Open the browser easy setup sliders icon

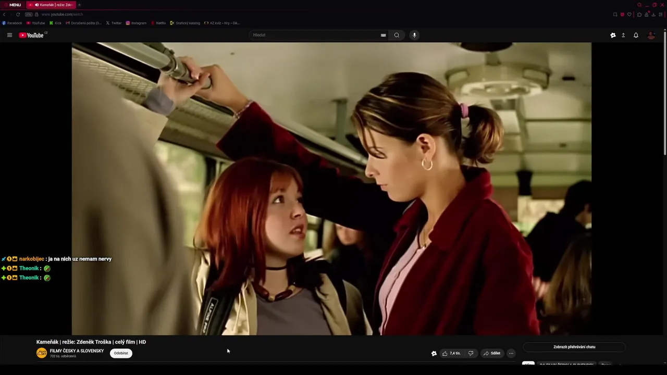tap(661, 14)
